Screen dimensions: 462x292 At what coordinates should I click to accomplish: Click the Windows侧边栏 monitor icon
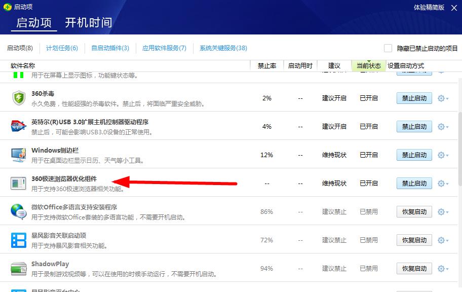pyautogui.click(x=19, y=155)
